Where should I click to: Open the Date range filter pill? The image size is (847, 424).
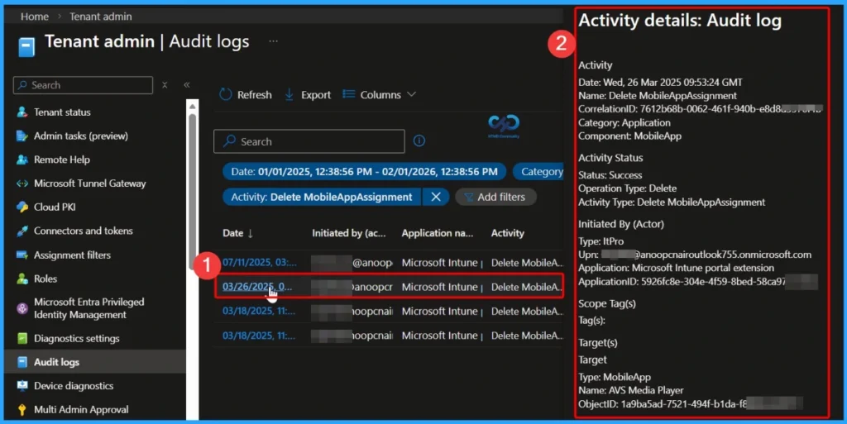[364, 172]
